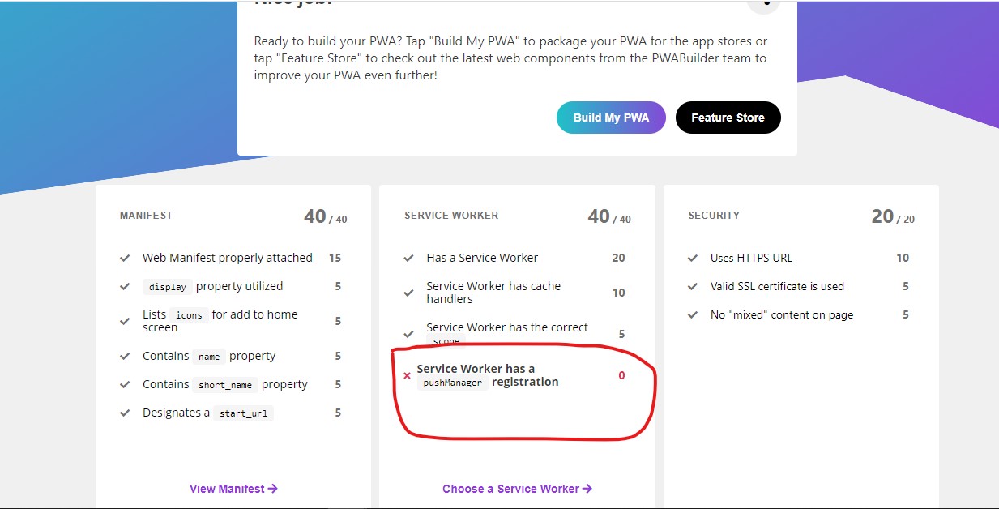Click the arrow icon next to View Manifest

[273, 488]
